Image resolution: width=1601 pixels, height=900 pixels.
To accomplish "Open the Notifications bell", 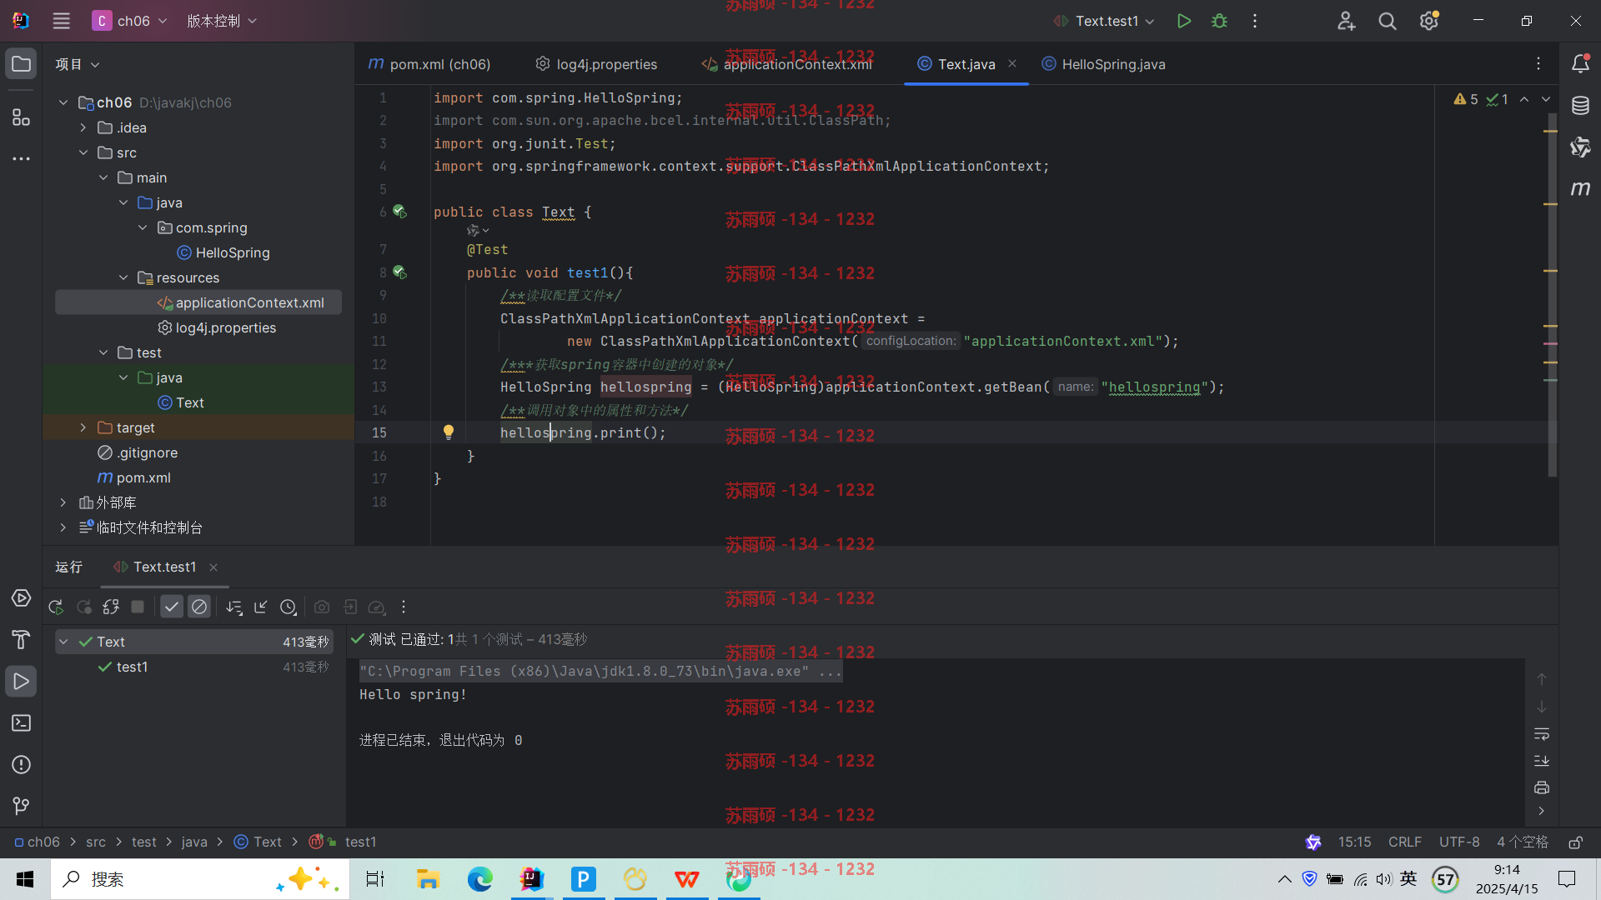I will (1580, 64).
